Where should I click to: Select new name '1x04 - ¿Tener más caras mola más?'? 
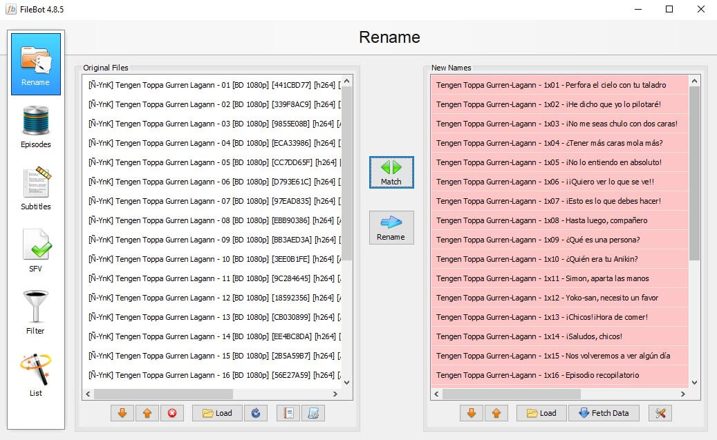(x=559, y=143)
